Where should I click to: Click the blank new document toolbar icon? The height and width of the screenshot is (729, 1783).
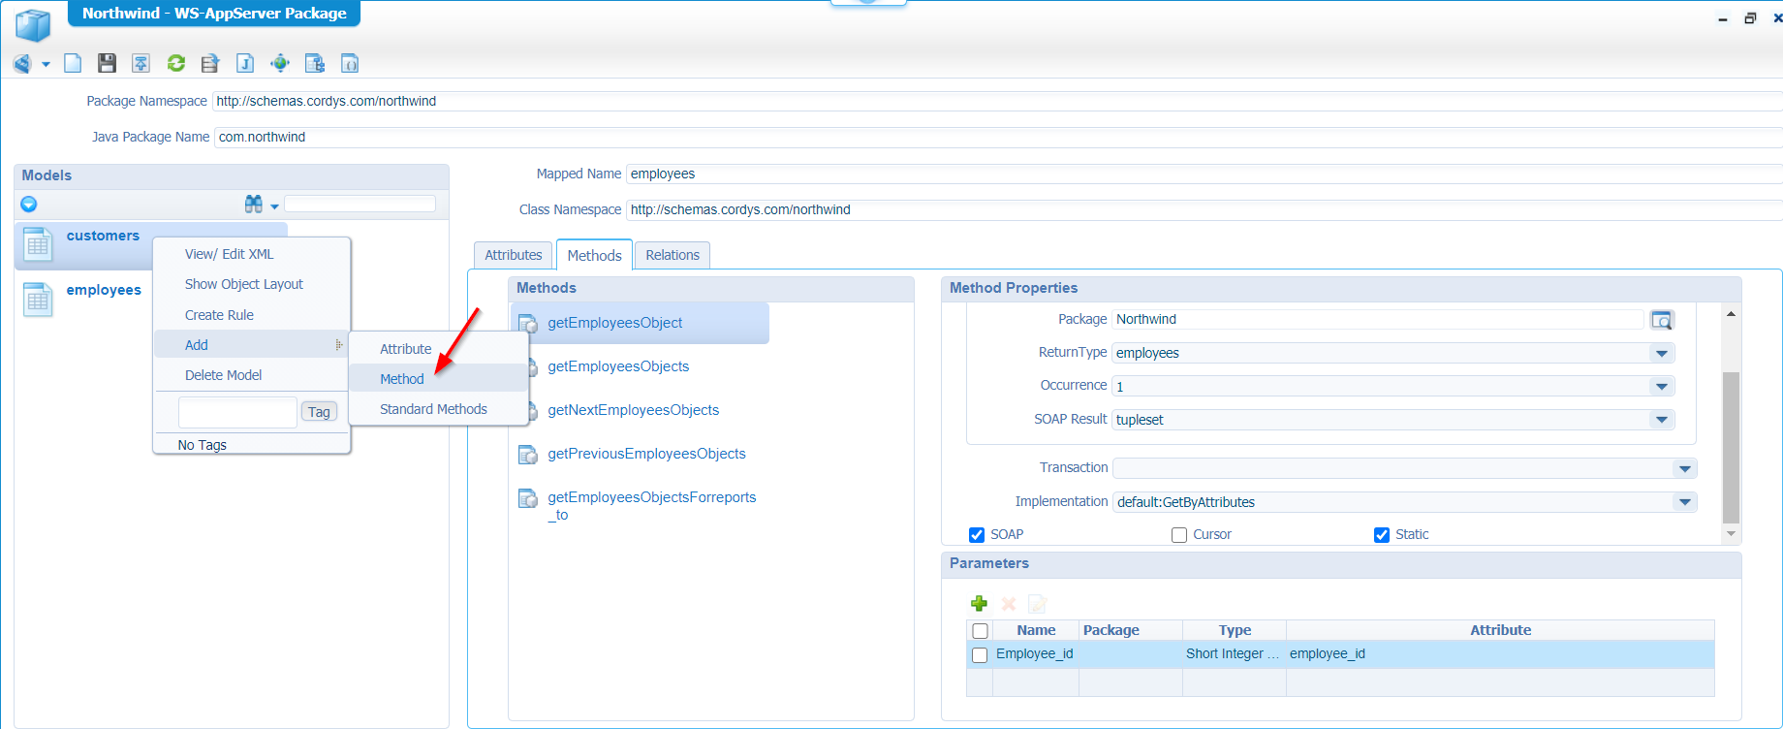tap(73, 63)
